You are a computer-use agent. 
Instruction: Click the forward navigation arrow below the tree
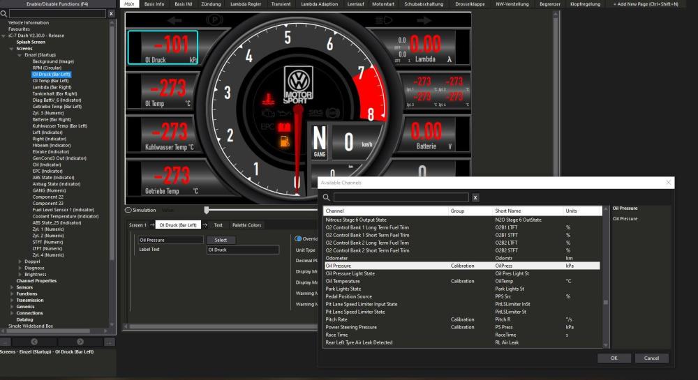(80, 342)
